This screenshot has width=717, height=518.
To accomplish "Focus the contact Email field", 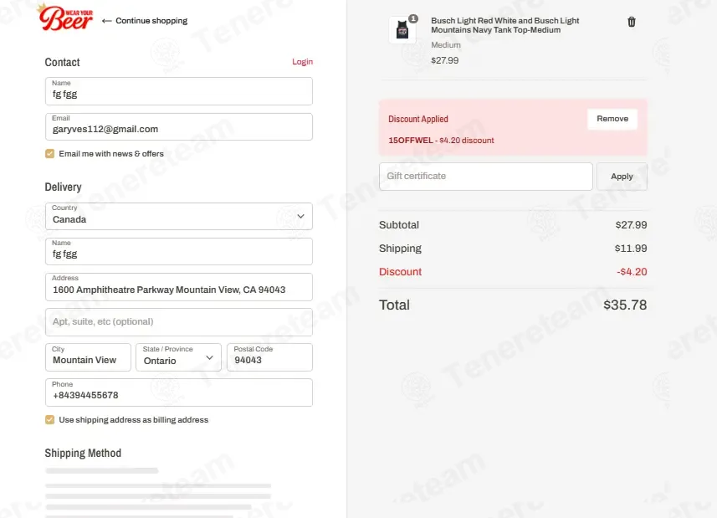I will tap(179, 126).
